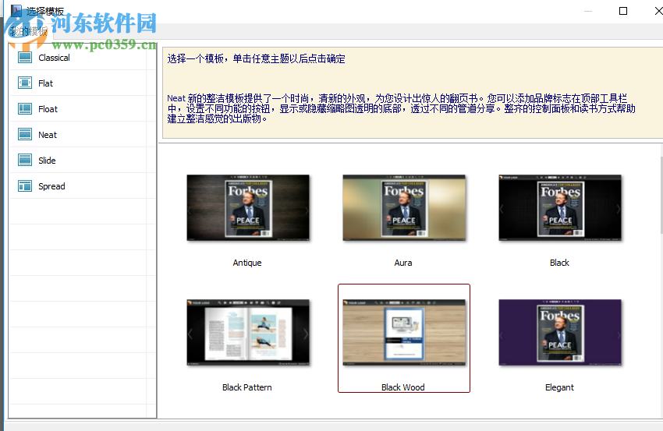Close the template selection window

pyautogui.click(x=658, y=11)
